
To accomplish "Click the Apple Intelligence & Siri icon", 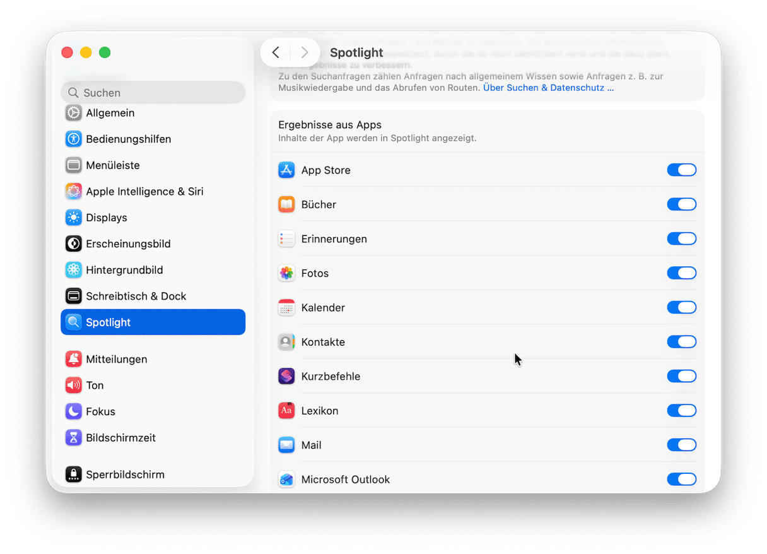I will pyautogui.click(x=73, y=191).
